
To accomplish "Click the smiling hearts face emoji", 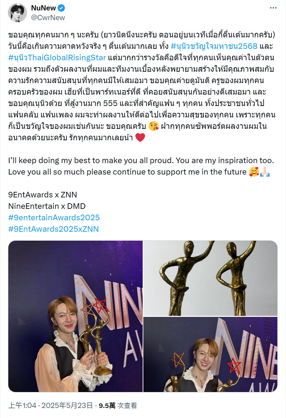I will coord(253,172).
